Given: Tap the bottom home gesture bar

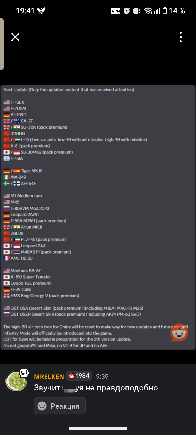Looking at the screenshot, I should (98, 428).
